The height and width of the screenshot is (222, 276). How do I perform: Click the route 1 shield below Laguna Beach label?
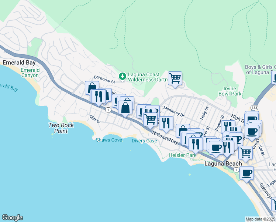tap(236, 170)
